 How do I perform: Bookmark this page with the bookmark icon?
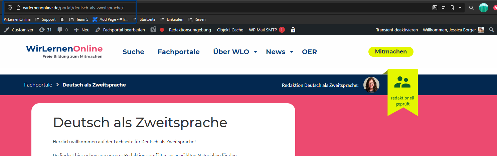tap(452, 8)
